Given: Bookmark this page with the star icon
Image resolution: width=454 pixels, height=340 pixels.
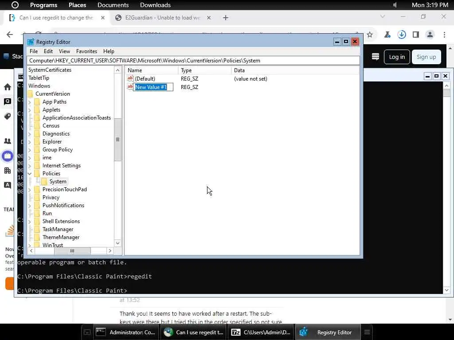Looking at the screenshot, I should tap(370, 35).
